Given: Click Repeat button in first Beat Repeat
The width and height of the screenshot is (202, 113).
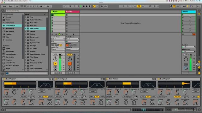Looking at the screenshot, I should click(x=7, y=97).
